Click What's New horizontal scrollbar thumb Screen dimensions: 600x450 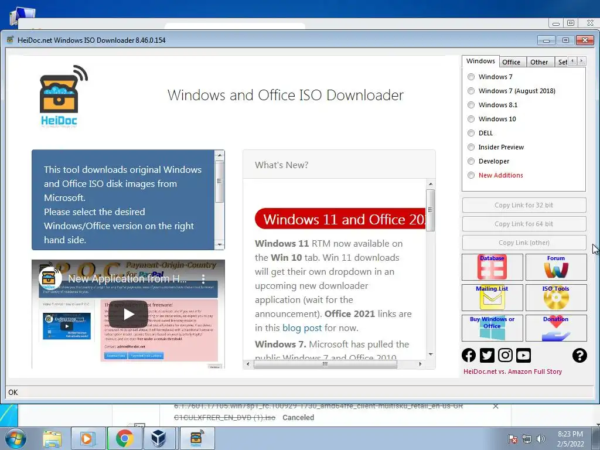pos(325,364)
